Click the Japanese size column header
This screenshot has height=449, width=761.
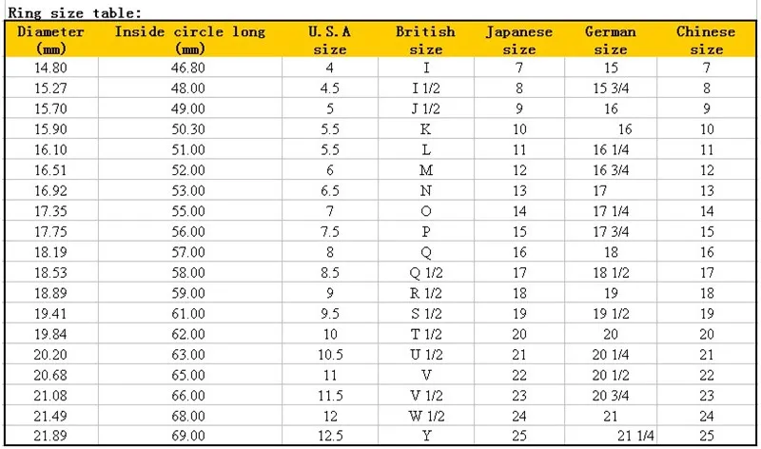click(518, 40)
